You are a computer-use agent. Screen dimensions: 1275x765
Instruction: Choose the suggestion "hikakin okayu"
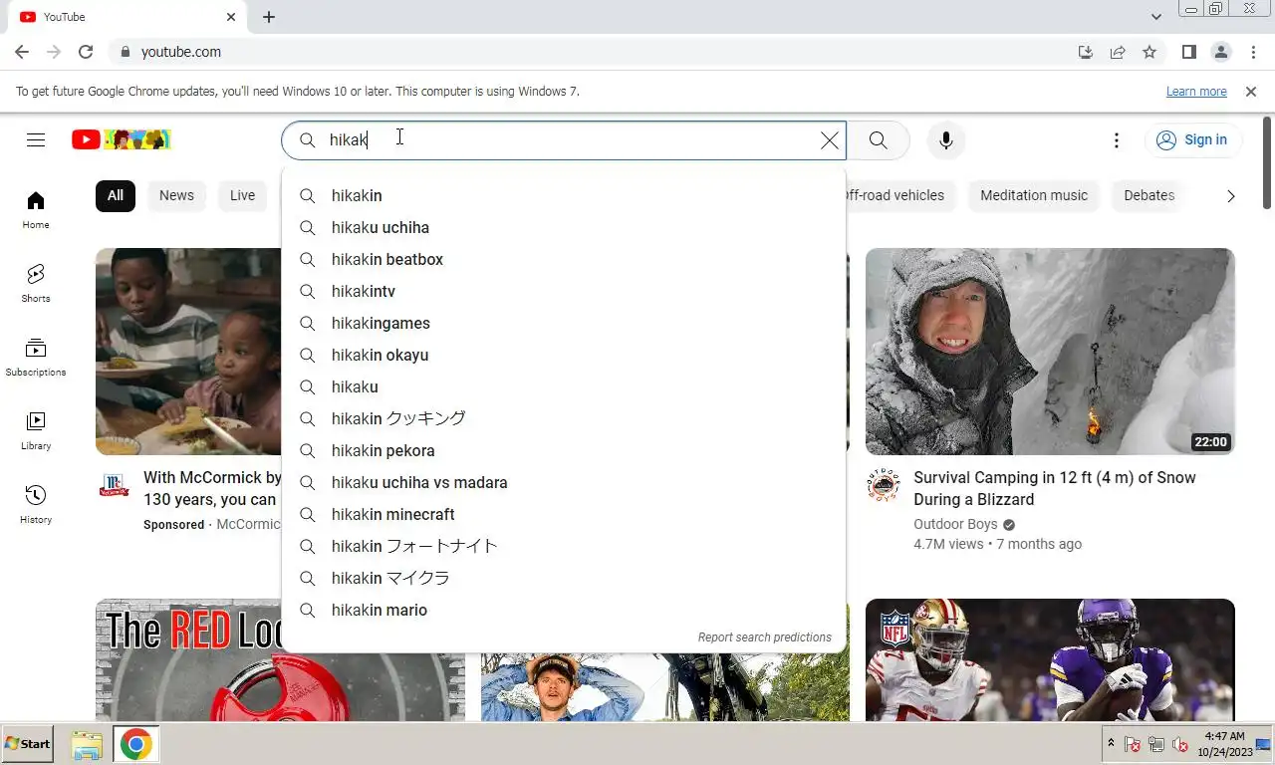[x=564, y=355]
